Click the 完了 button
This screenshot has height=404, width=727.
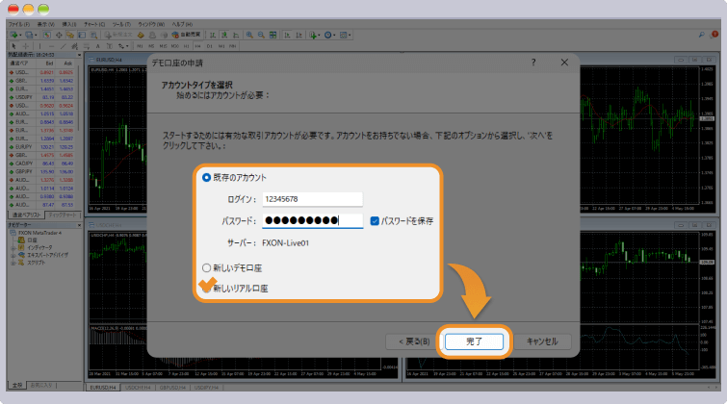[474, 341]
